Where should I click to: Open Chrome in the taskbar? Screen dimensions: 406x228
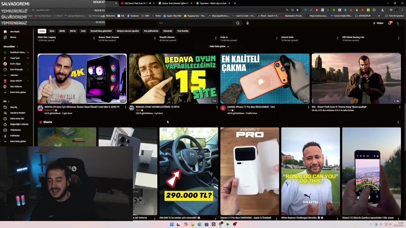click(220, 224)
